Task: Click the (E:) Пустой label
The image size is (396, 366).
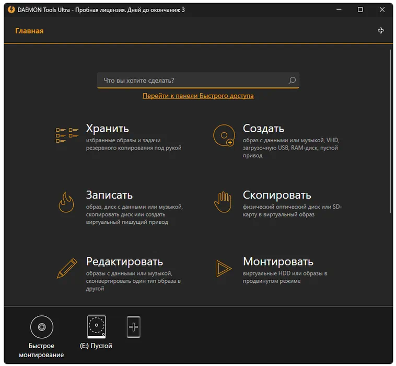Action: point(96,346)
